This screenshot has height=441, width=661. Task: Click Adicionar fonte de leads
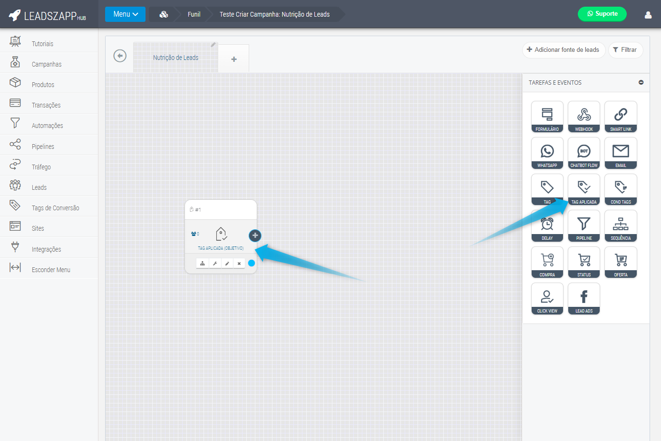tap(563, 50)
